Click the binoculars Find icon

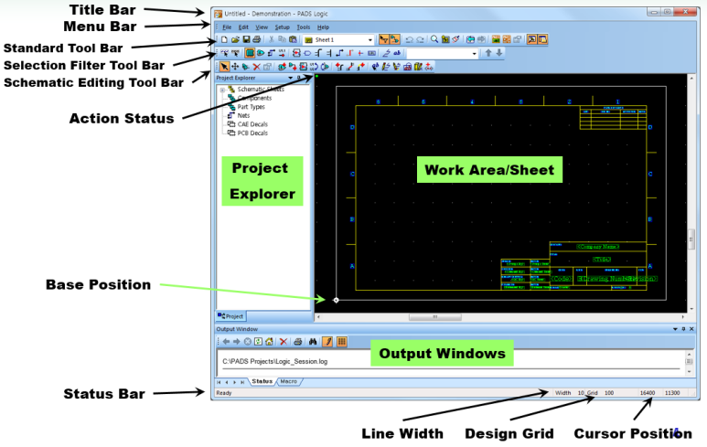(x=313, y=342)
